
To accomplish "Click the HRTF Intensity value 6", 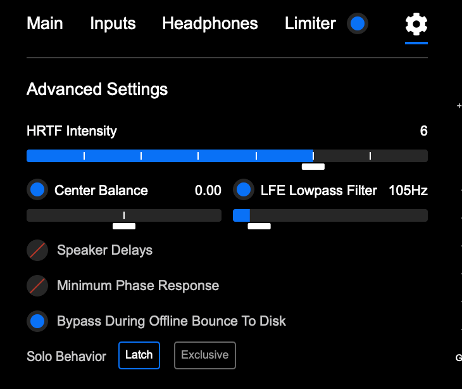I will click(x=423, y=131).
